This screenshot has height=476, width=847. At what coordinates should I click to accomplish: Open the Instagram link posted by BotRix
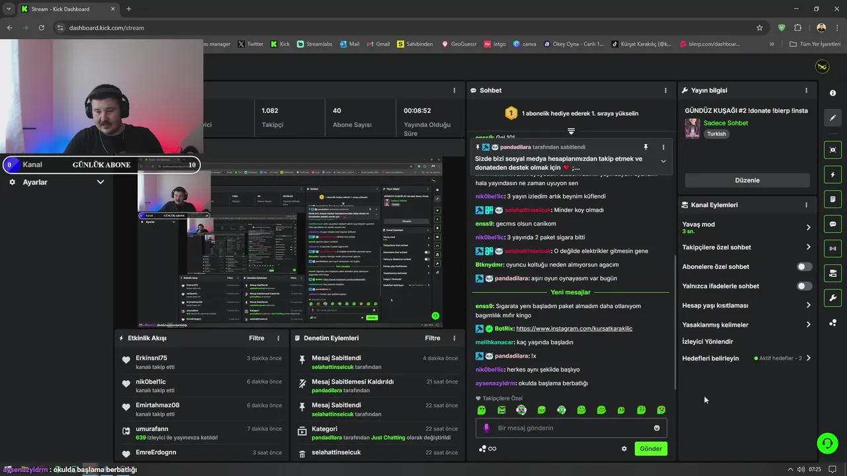click(x=574, y=329)
